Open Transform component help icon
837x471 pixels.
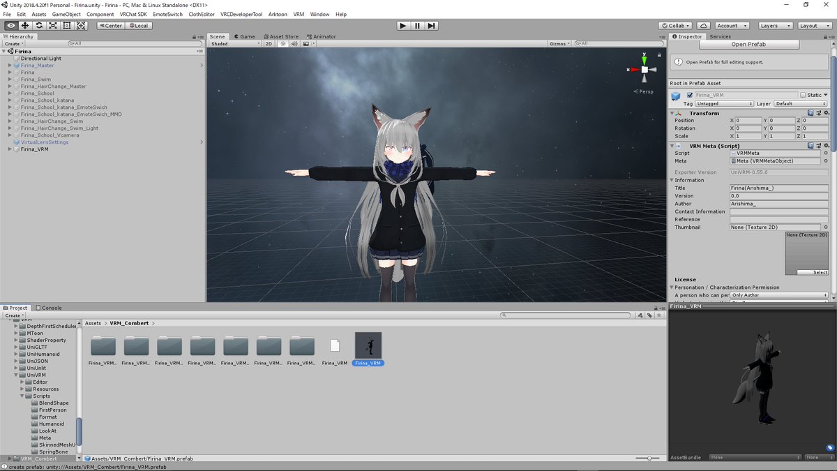tap(811, 113)
